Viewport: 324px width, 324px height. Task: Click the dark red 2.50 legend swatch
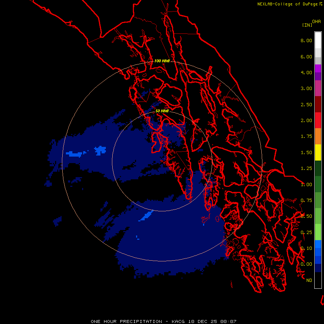tap(318, 104)
